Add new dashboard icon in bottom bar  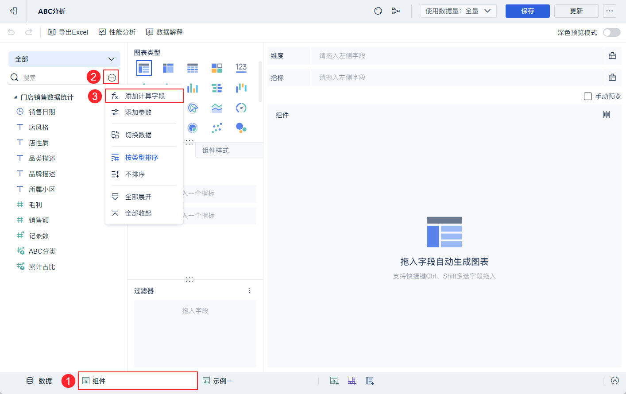click(x=352, y=381)
